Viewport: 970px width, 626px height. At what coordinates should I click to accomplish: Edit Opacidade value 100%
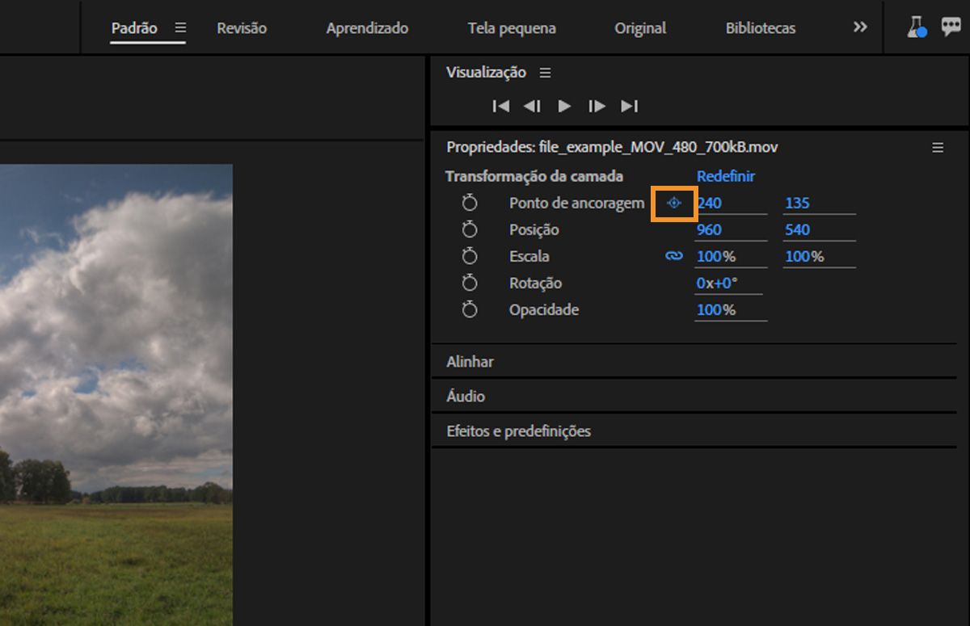coord(731,310)
